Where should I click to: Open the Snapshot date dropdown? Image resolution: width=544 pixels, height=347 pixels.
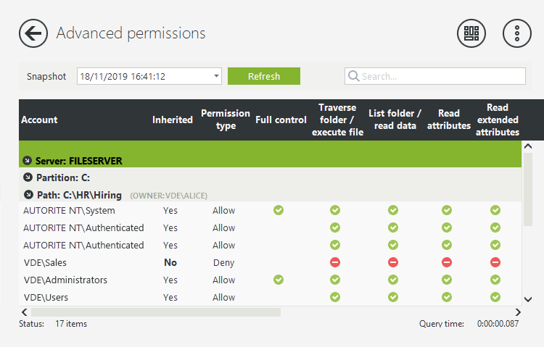coord(217,76)
